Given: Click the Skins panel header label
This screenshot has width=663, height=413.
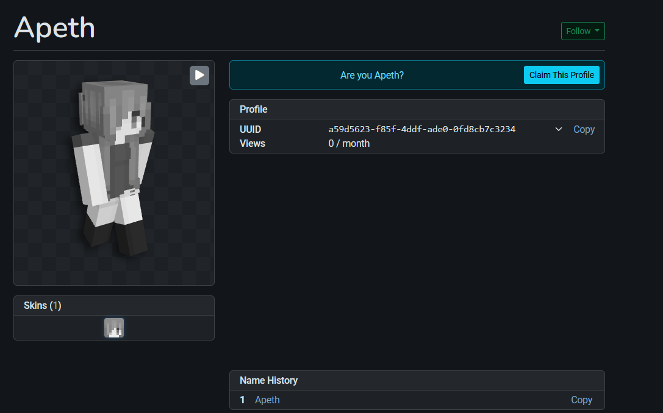Looking at the screenshot, I should tap(35, 305).
